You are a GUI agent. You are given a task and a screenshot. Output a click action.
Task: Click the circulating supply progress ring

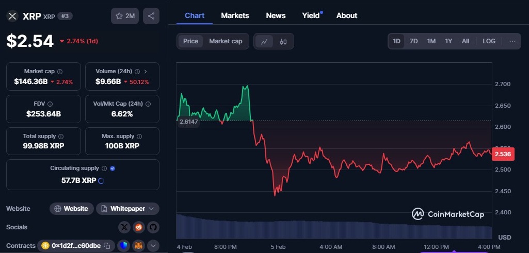click(101, 180)
